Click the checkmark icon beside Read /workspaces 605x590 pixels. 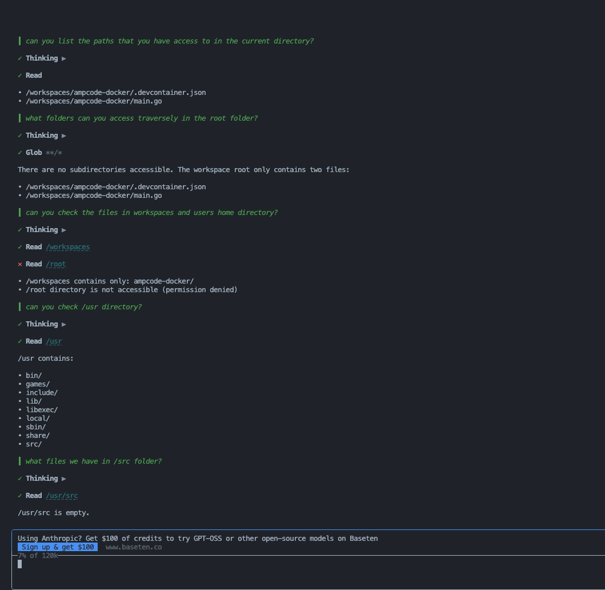(x=20, y=247)
